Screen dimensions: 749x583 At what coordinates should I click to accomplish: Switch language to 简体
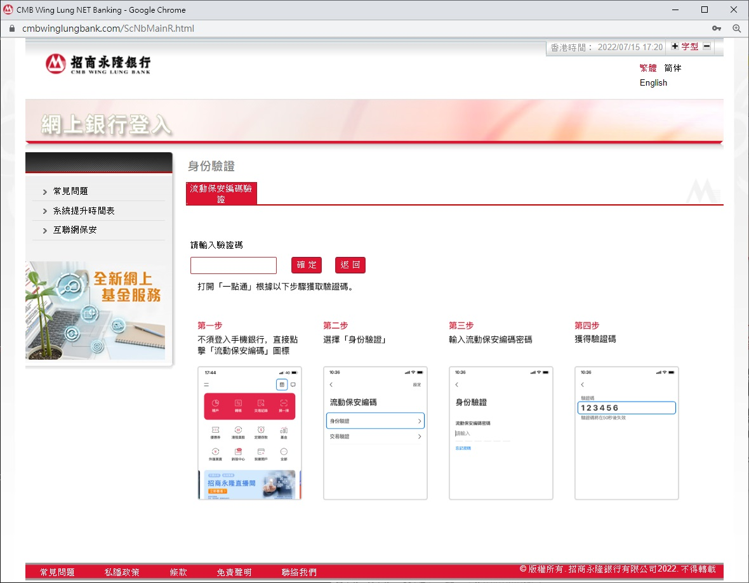673,69
